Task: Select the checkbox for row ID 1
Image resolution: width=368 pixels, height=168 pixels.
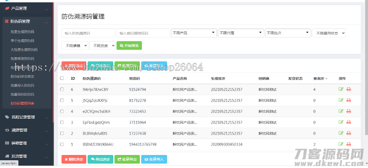Action: (62, 144)
